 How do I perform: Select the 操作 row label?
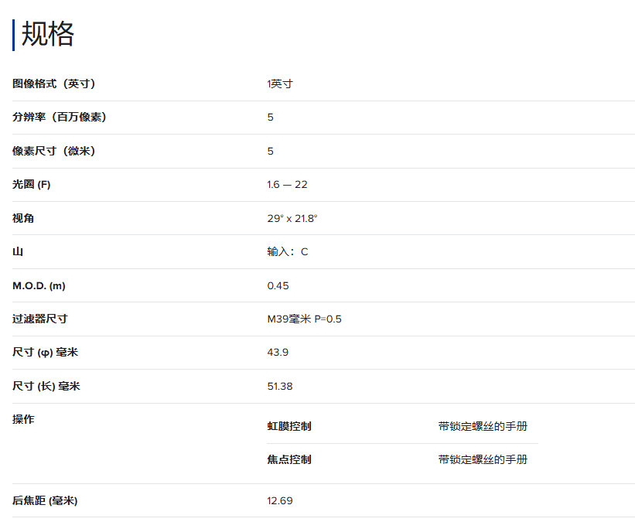coord(23,419)
